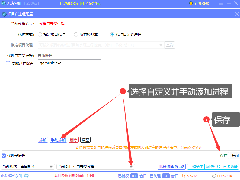Click the traffic arrows icon near 6.67M
This screenshot has height=180, width=240.
(183, 176)
